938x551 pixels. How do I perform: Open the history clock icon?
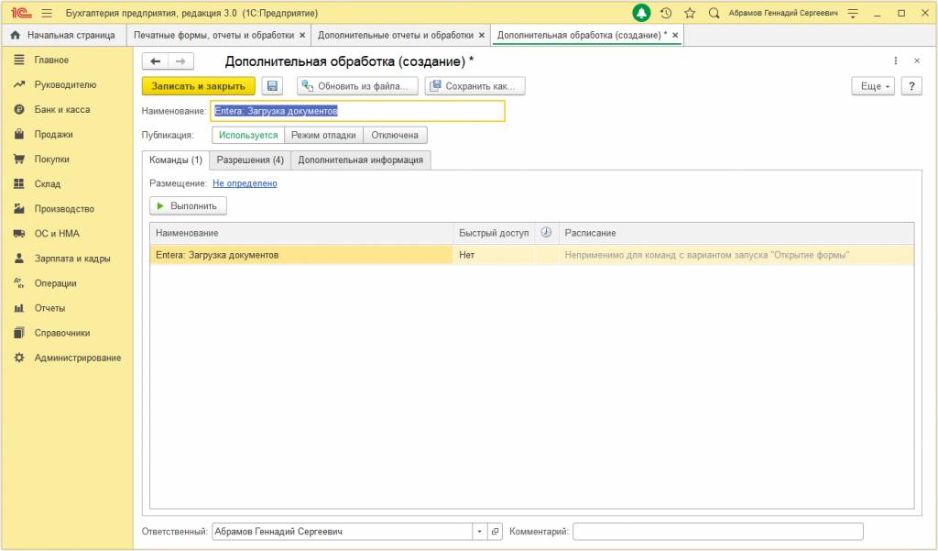[x=666, y=13]
